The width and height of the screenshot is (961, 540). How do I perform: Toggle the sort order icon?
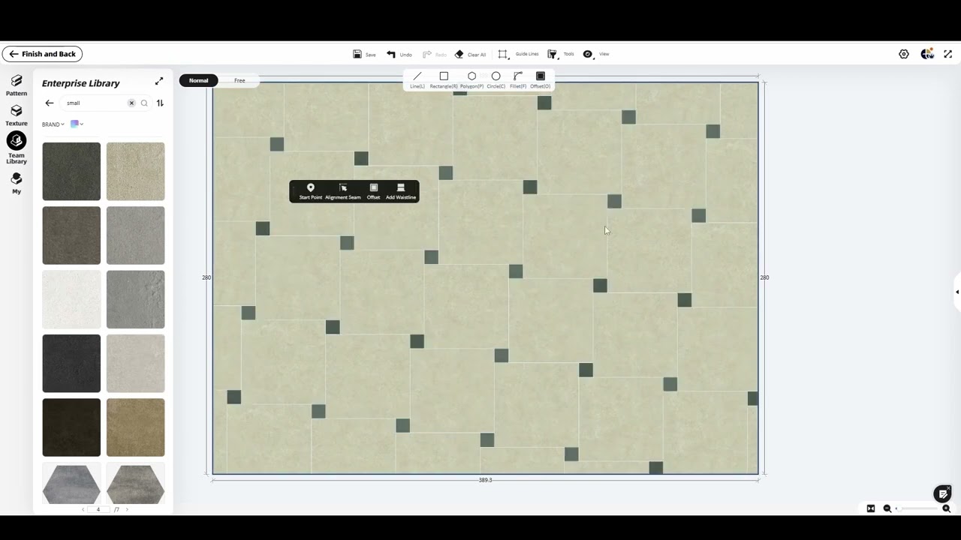[160, 103]
